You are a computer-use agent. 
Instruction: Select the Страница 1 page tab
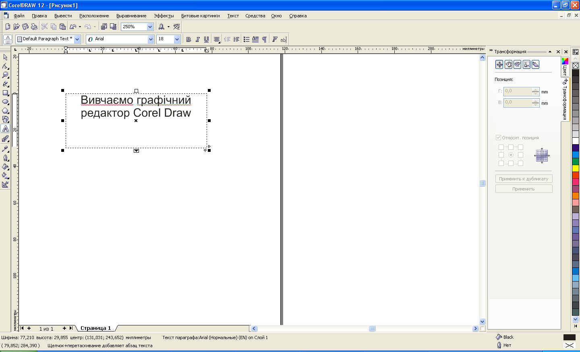pyautogui.click(x=95, y=328)
